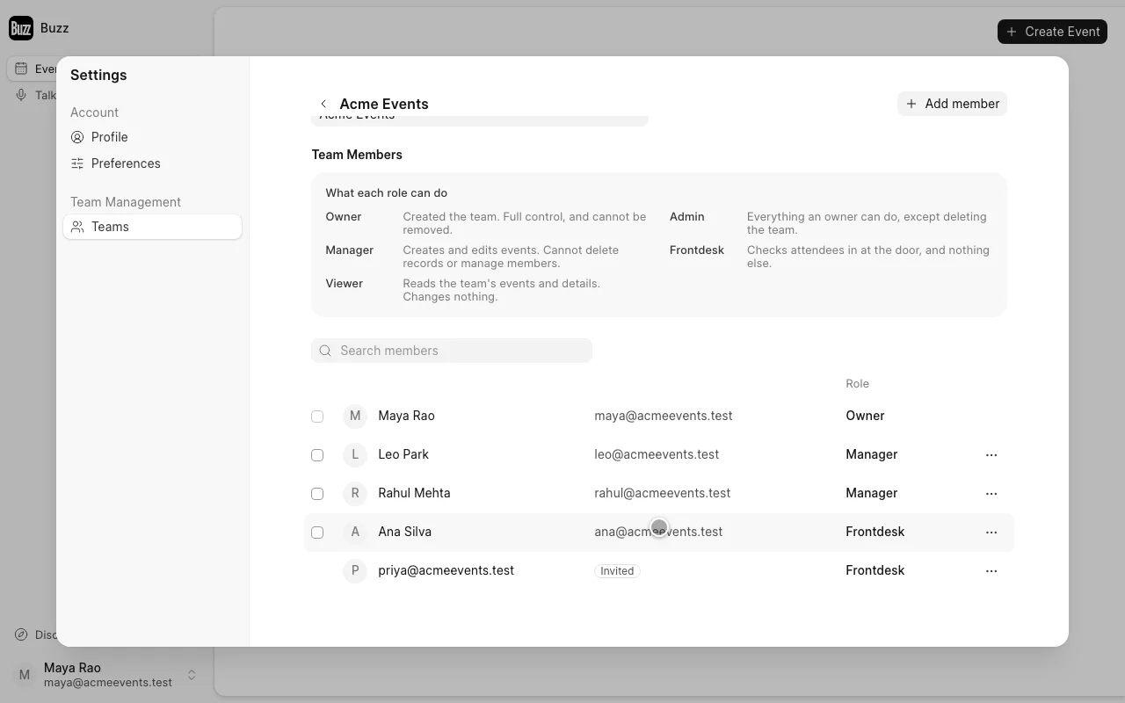Click the Preferences sliders icon
This screenshot has width=1125, height=703.
coord(77,163)
